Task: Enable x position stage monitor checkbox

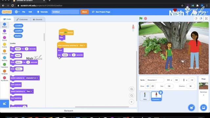Action: 11,26
